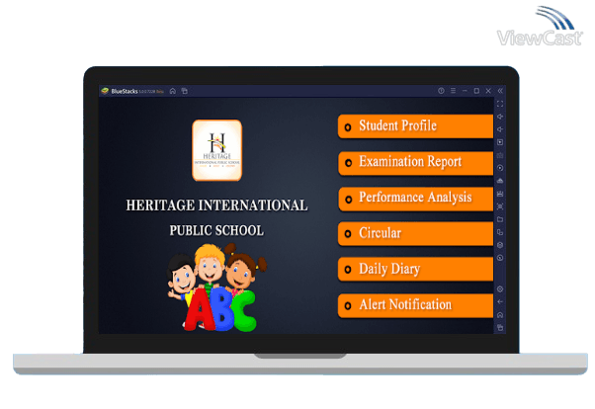The image size is (595, 409).
Task: Open the Media Manager folder icon
Action: point(500,219)
